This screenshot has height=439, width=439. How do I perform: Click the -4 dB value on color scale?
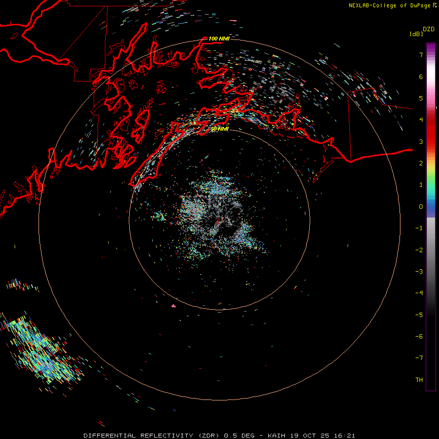[419, 293]
